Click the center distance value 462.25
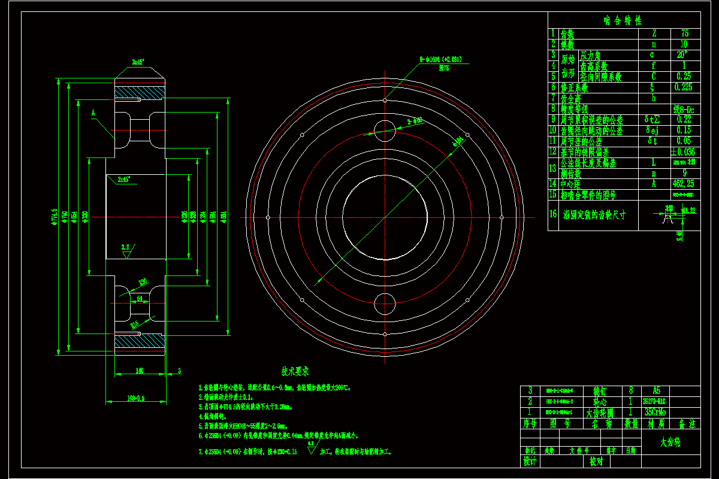 684,184
